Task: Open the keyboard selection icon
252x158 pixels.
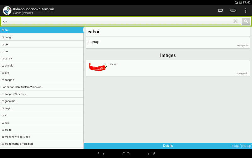Action: pos(233,10)
